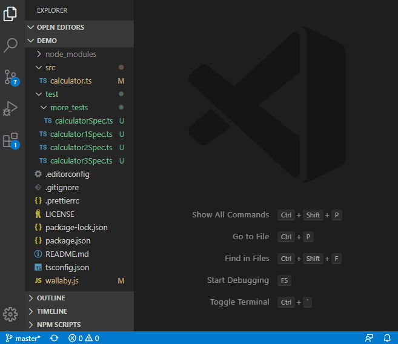Open the notifications bell in status bar
This screenshot has height=344, width=398.
[x=387, y=338]
